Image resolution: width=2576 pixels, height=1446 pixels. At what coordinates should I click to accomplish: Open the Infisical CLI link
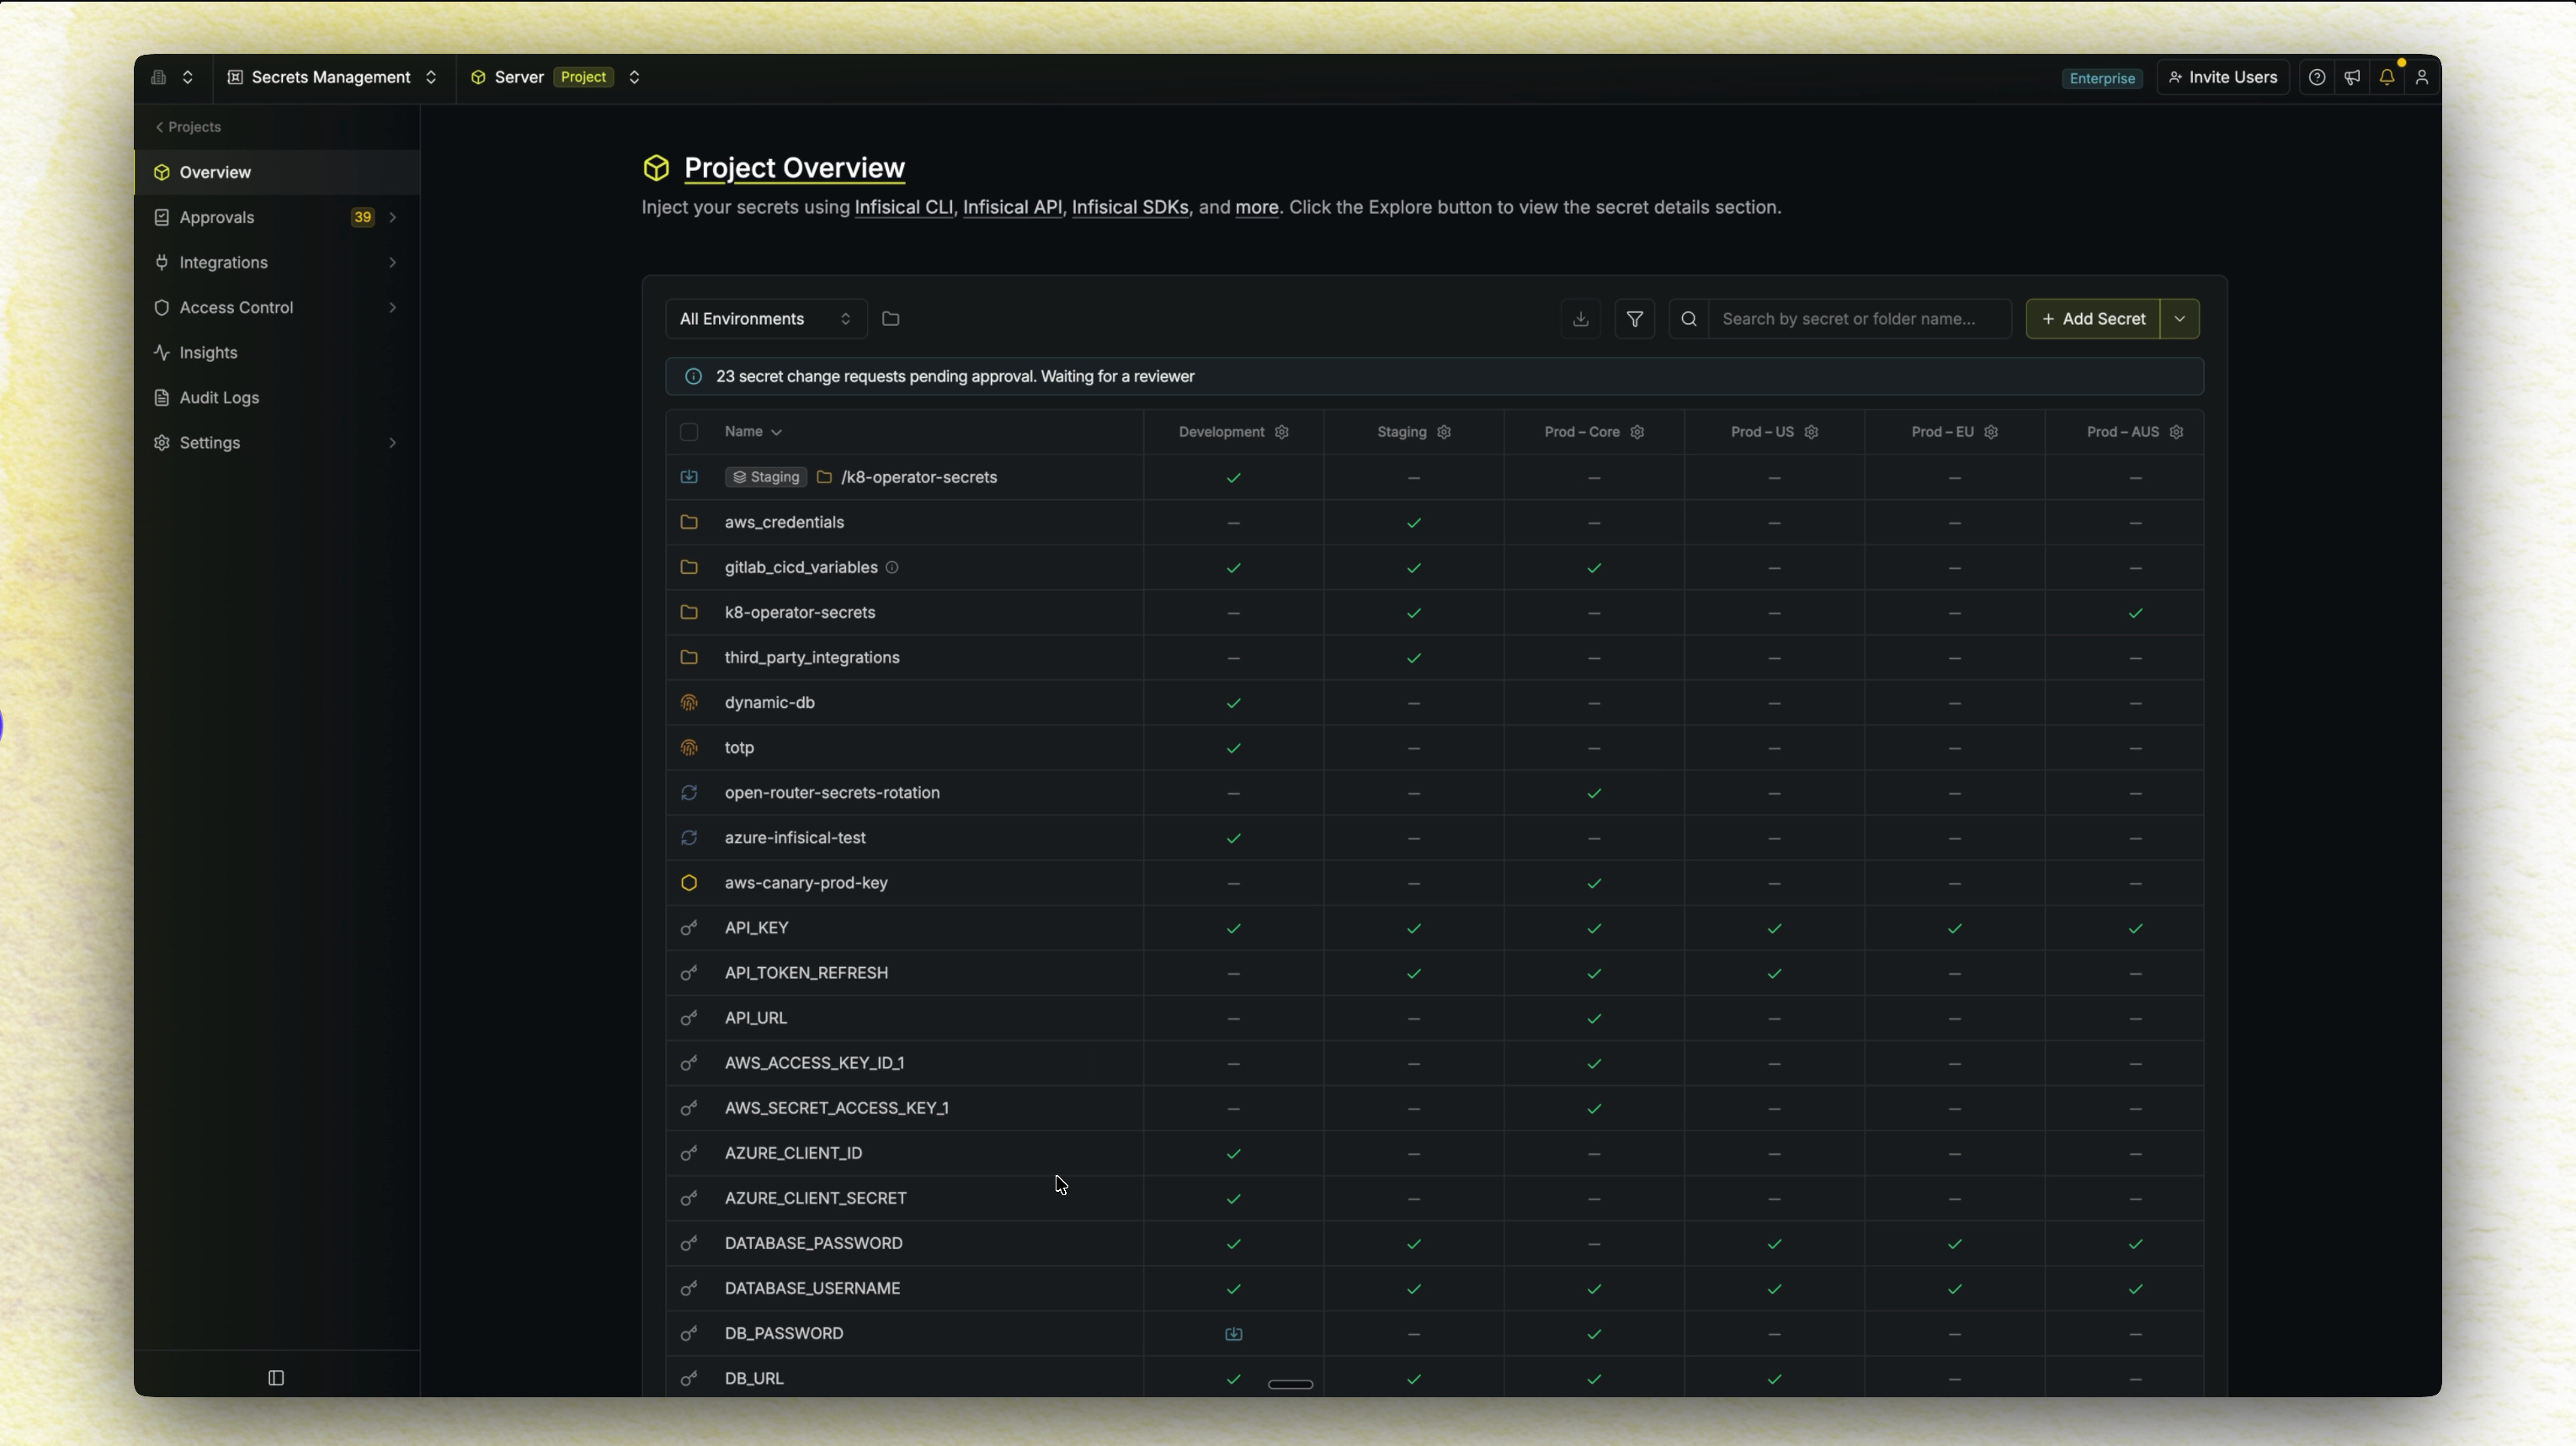(904, 207)
